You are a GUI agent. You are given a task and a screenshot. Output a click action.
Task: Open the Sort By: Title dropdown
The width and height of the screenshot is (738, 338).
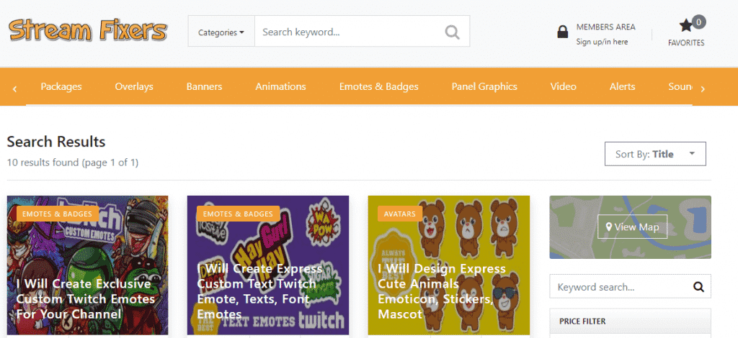coord(655,154)
